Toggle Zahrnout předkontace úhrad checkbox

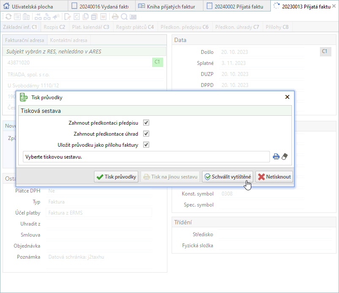[146, 134]
